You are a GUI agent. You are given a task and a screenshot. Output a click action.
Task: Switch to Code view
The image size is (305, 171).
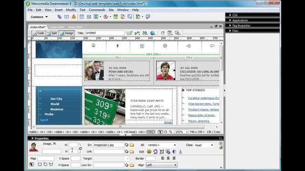tap(39, 33)
